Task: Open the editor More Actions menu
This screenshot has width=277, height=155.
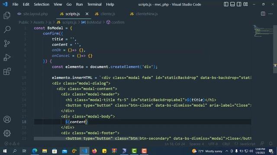Action: pos(271,14)
